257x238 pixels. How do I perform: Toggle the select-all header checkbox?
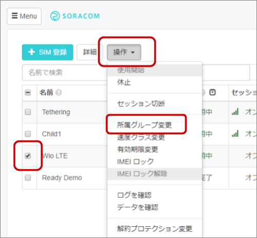point(28,93)
